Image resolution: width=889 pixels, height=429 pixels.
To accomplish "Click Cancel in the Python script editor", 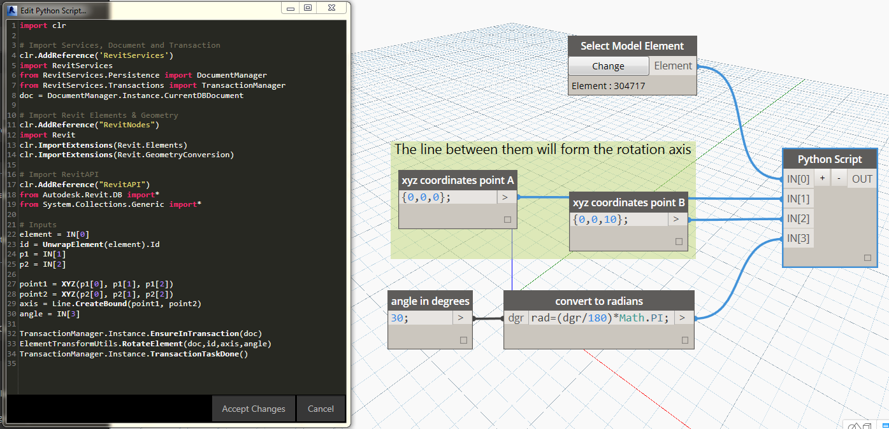I will [x=321, y=409].
